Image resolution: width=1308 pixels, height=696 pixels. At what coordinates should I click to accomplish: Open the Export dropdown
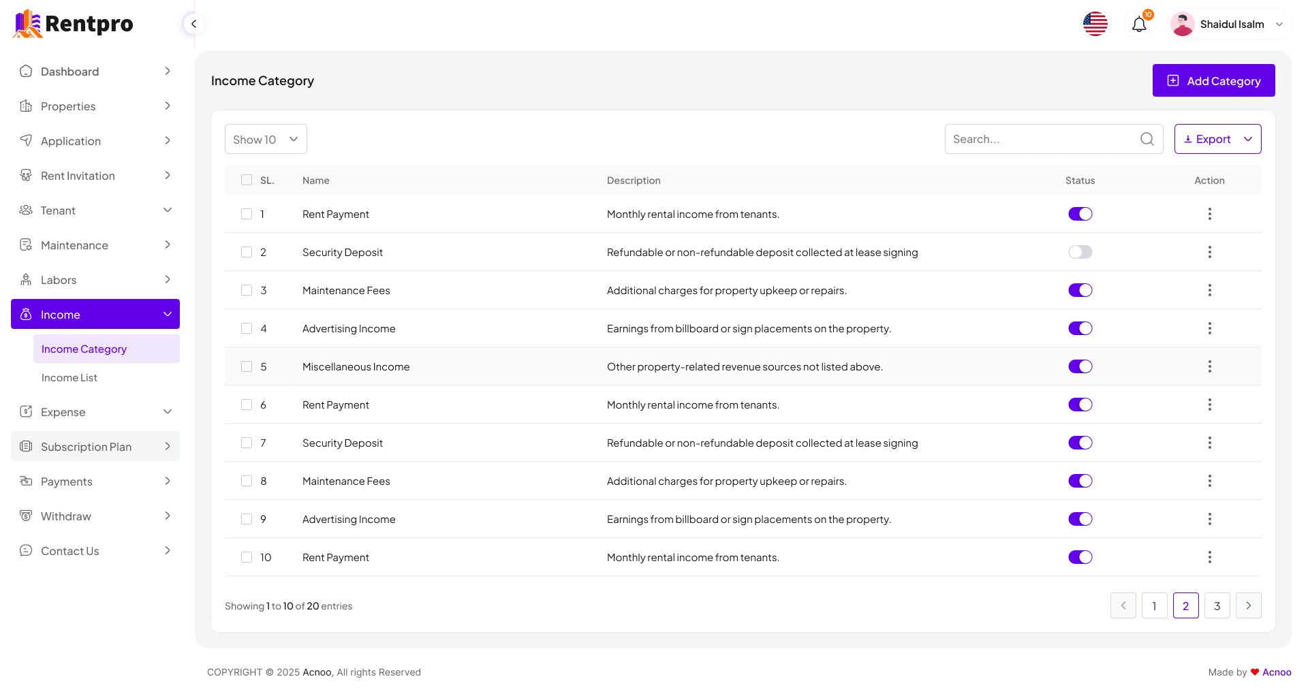[x=1217, y=139]
